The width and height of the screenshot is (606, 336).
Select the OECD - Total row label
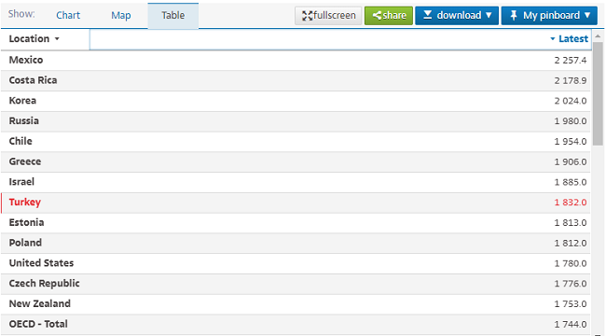point(38,324)
